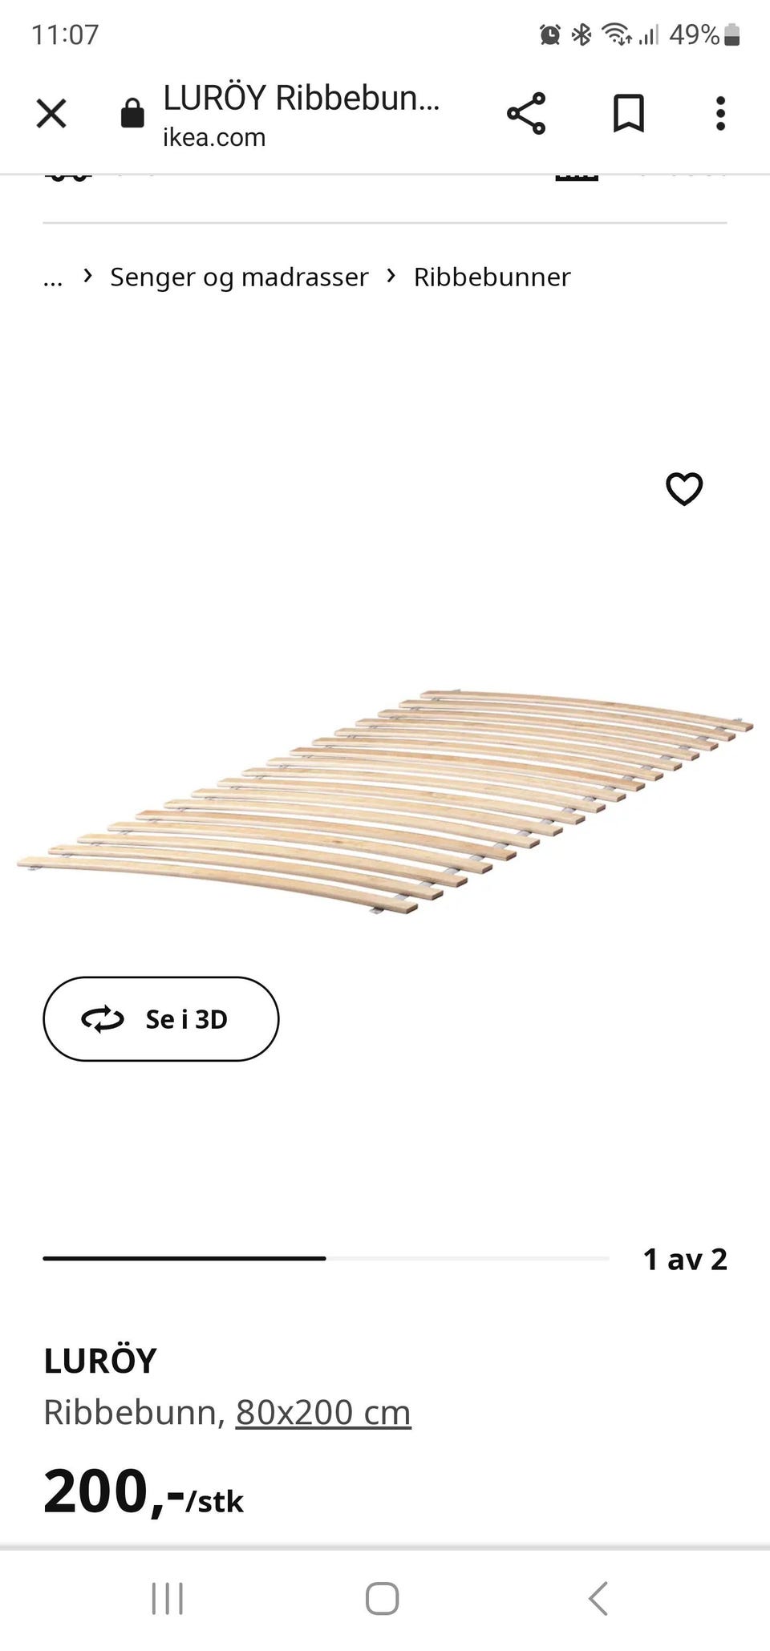Viewport: 770px width, 1651px height.
Task: Click the chevron after Senger og madrasser
Action: tap(391, 276)
